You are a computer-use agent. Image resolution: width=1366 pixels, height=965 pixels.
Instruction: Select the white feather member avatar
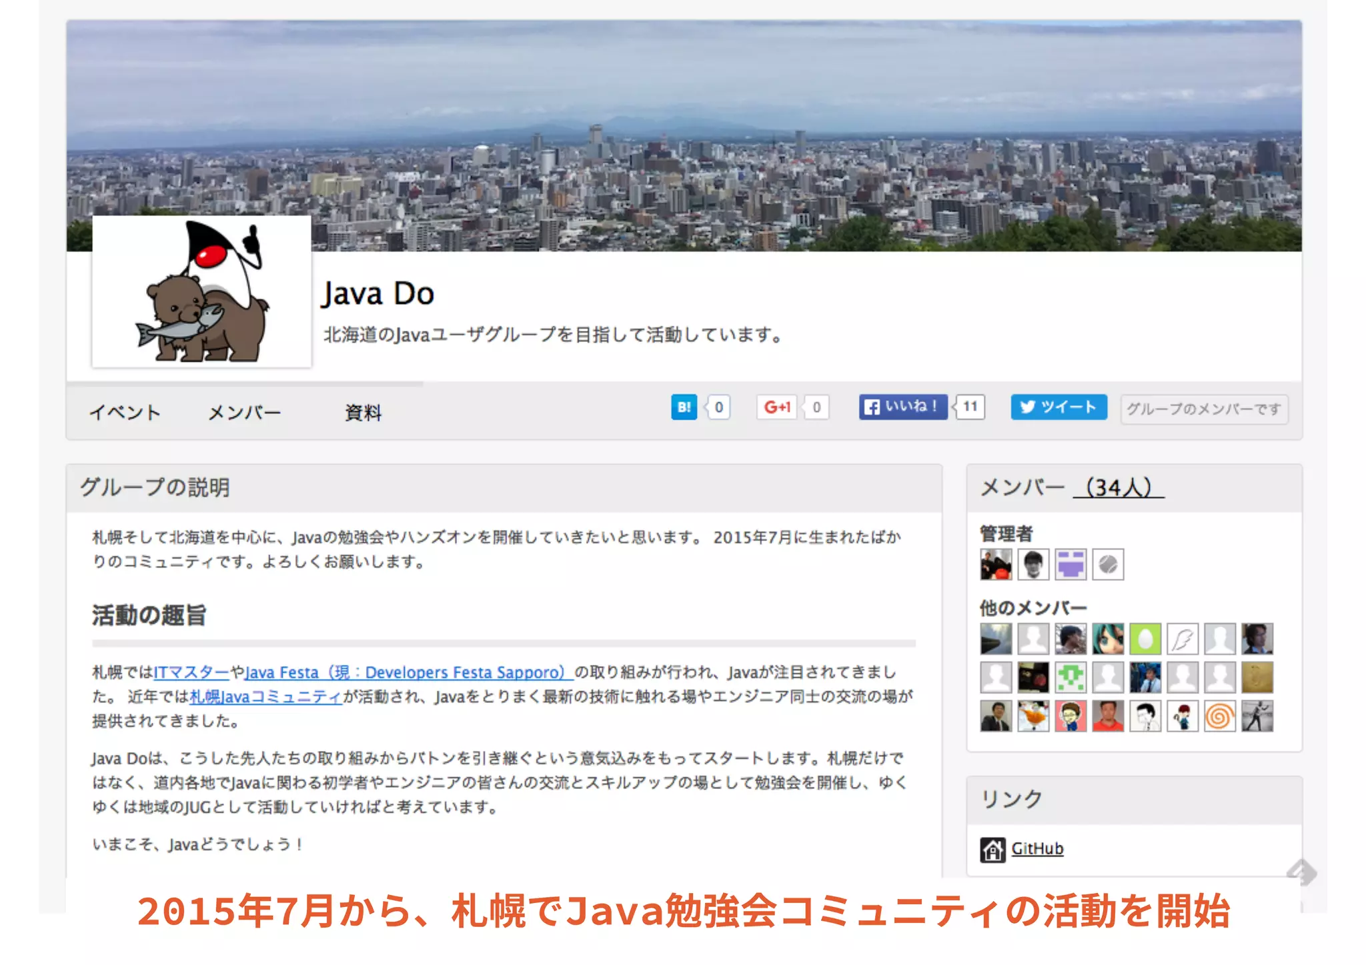point(1183,639)
